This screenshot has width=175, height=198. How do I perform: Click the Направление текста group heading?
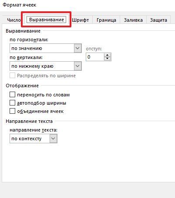(29, 121)
